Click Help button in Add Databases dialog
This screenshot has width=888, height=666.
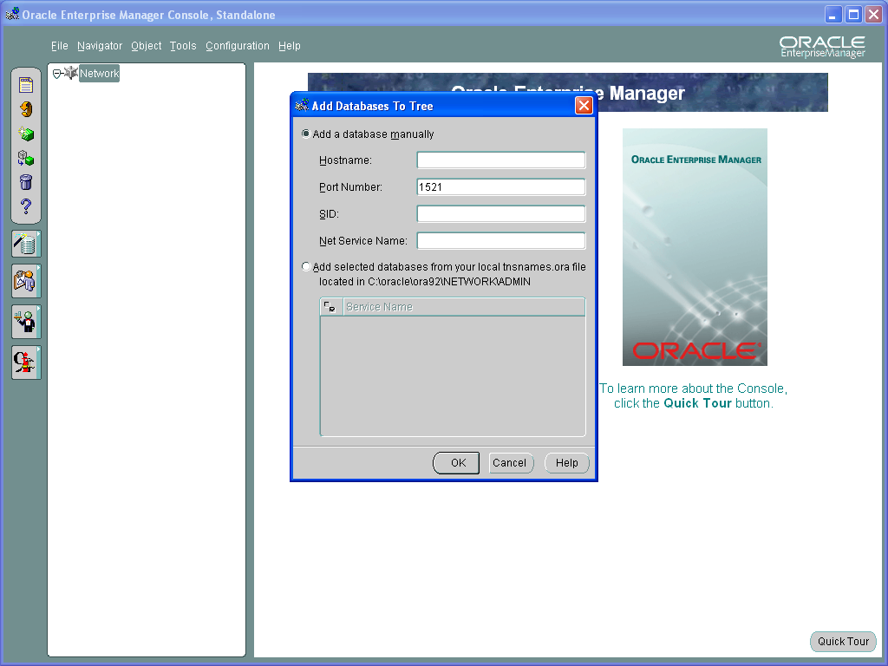click(567, 463)
